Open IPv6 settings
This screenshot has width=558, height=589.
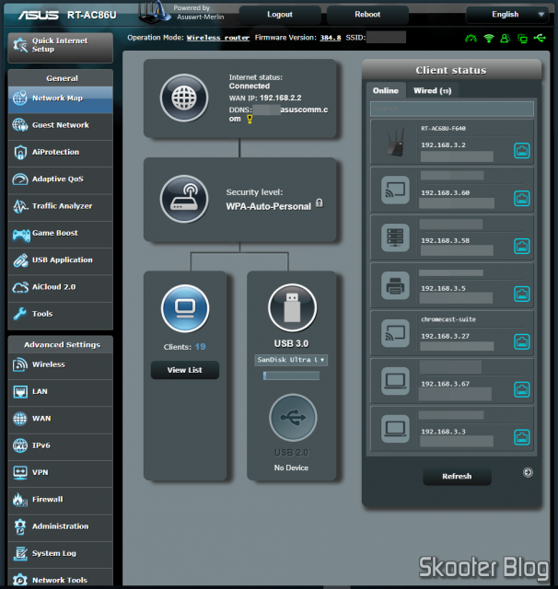pos(61,445)
